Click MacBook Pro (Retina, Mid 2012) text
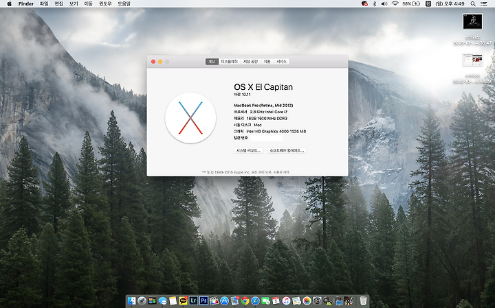Image resolution: width=495 pixels, height=308 pixels. pos(263,105)
